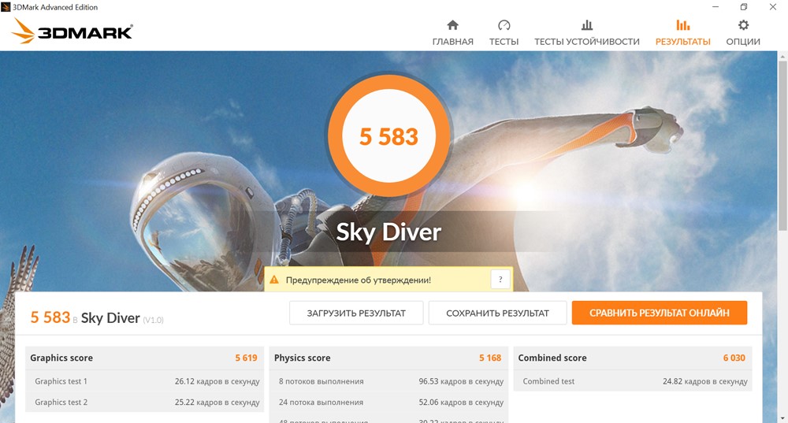Click the 96.53 кадров в секунду value

click(x=461, y=381)
